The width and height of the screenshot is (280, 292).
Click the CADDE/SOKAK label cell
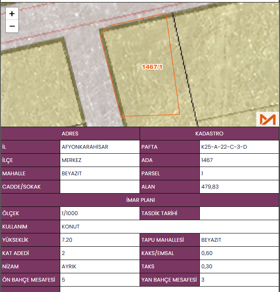[30, 187]
